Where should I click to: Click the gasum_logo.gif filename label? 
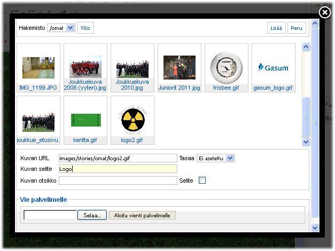click(x=273, y=88)
